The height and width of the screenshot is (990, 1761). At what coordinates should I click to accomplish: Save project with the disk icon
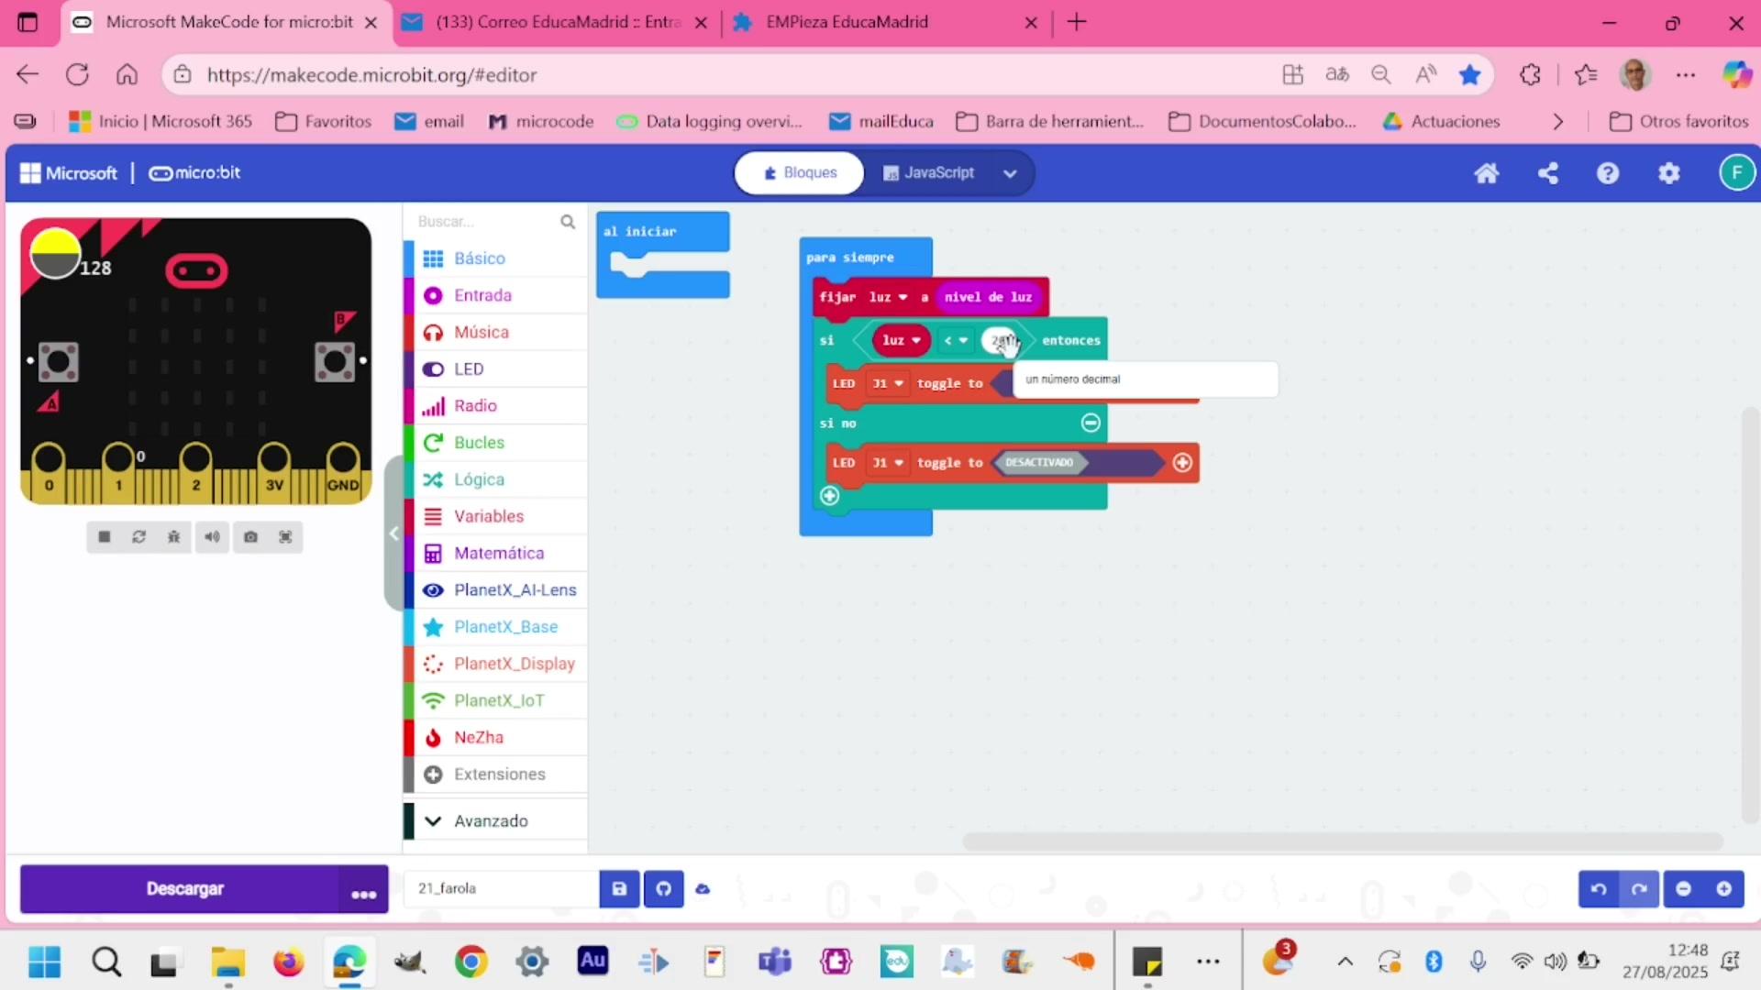[x=619, y=889]
